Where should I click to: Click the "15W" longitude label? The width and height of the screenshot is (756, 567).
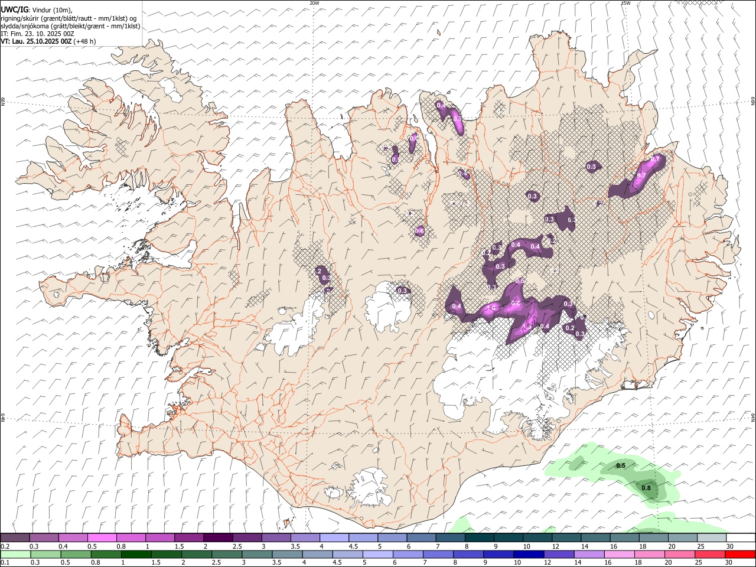coord(625,3)
